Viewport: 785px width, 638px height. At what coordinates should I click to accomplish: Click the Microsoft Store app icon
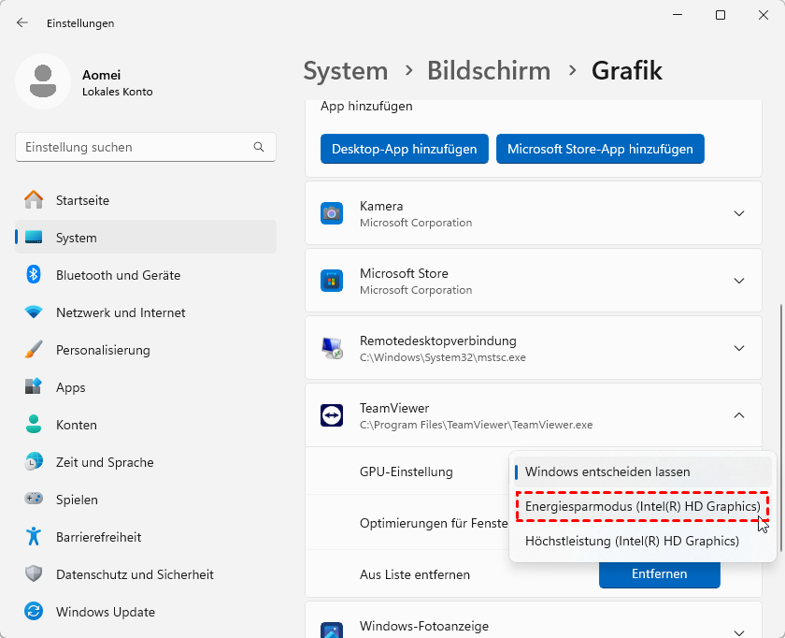[x=332, y=281]
